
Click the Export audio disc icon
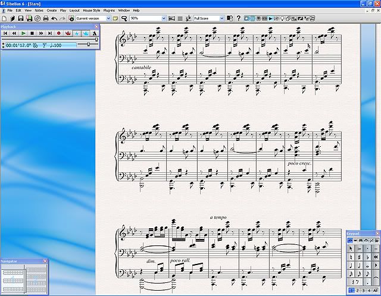pos(38,18)
